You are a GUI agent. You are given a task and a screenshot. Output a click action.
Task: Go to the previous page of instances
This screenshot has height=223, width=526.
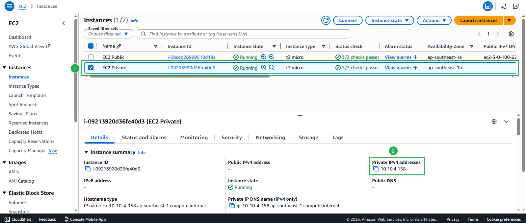(479, 34)
